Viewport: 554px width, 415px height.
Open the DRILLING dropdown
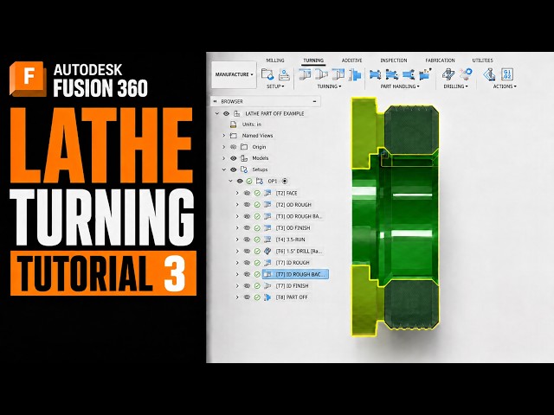456,86
